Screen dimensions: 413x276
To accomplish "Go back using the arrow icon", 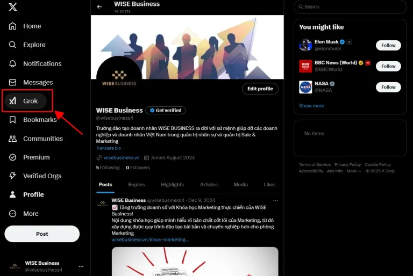I will pyautogui.click(x=99, y=7).
